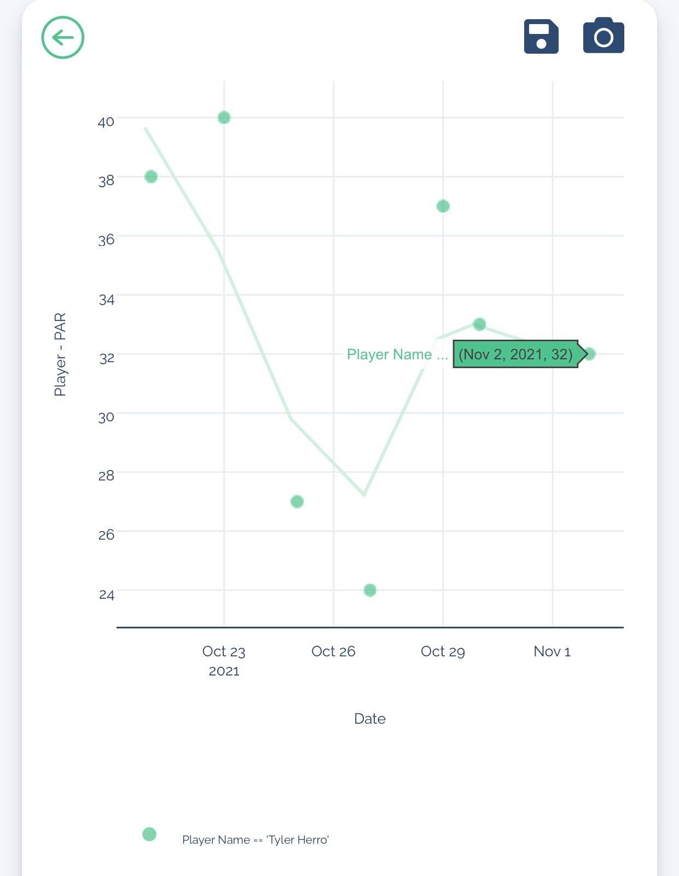Viewport: 679px width, 876px height.
Task: Click the 'Nov 1' x-axis tick label
Action: [552, 651]
